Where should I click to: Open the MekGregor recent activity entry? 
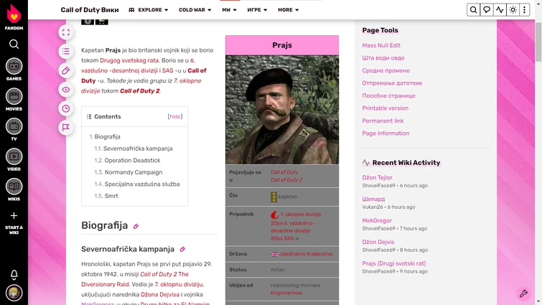click(377, 220)
